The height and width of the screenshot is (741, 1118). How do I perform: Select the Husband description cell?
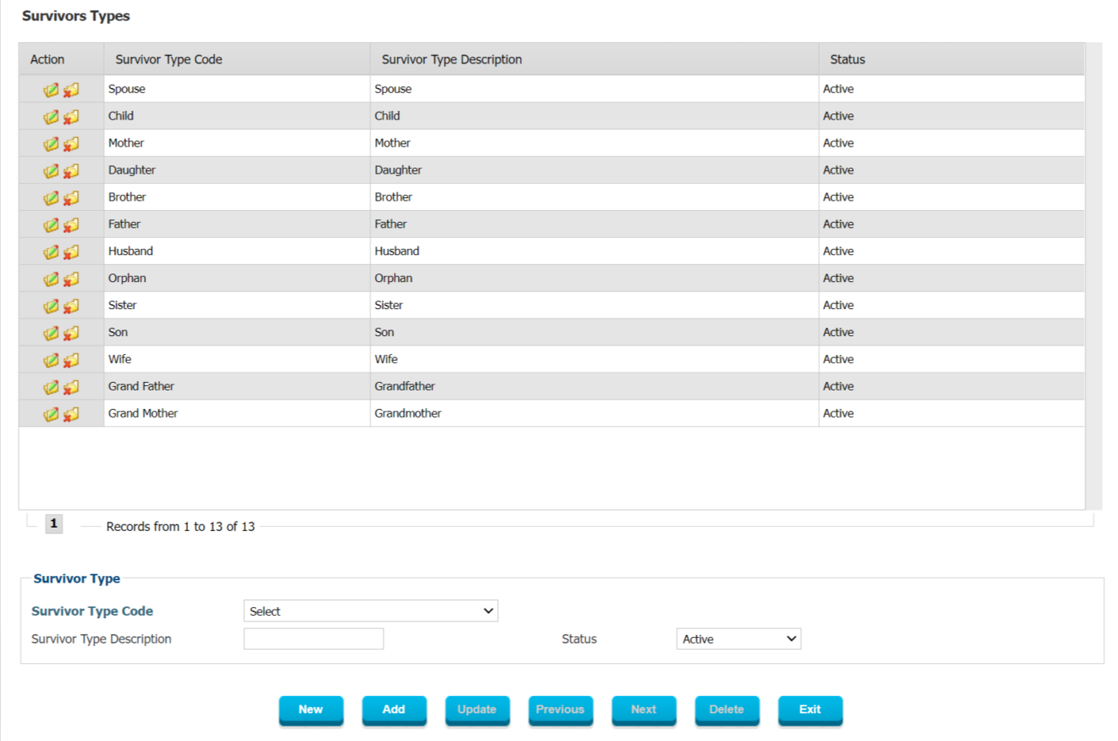click(595, 251)
